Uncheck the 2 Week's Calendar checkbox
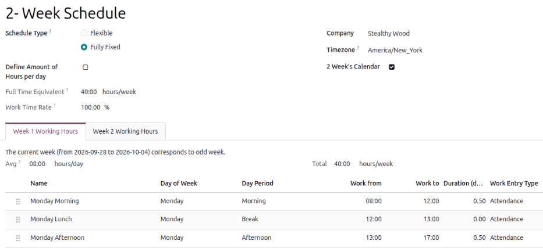 (x=392, y=67)
